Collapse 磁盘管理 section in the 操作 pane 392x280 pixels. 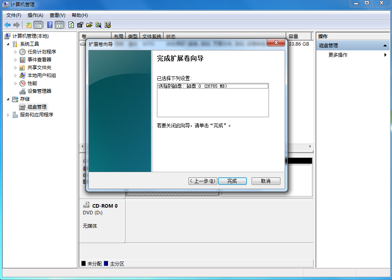tap(385, 45)
